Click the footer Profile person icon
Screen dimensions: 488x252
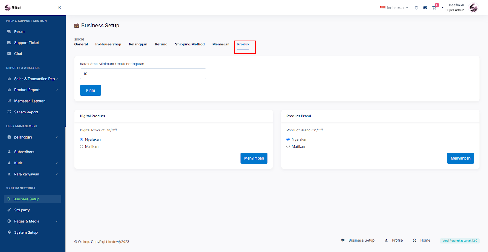click(x=386, y=240)
